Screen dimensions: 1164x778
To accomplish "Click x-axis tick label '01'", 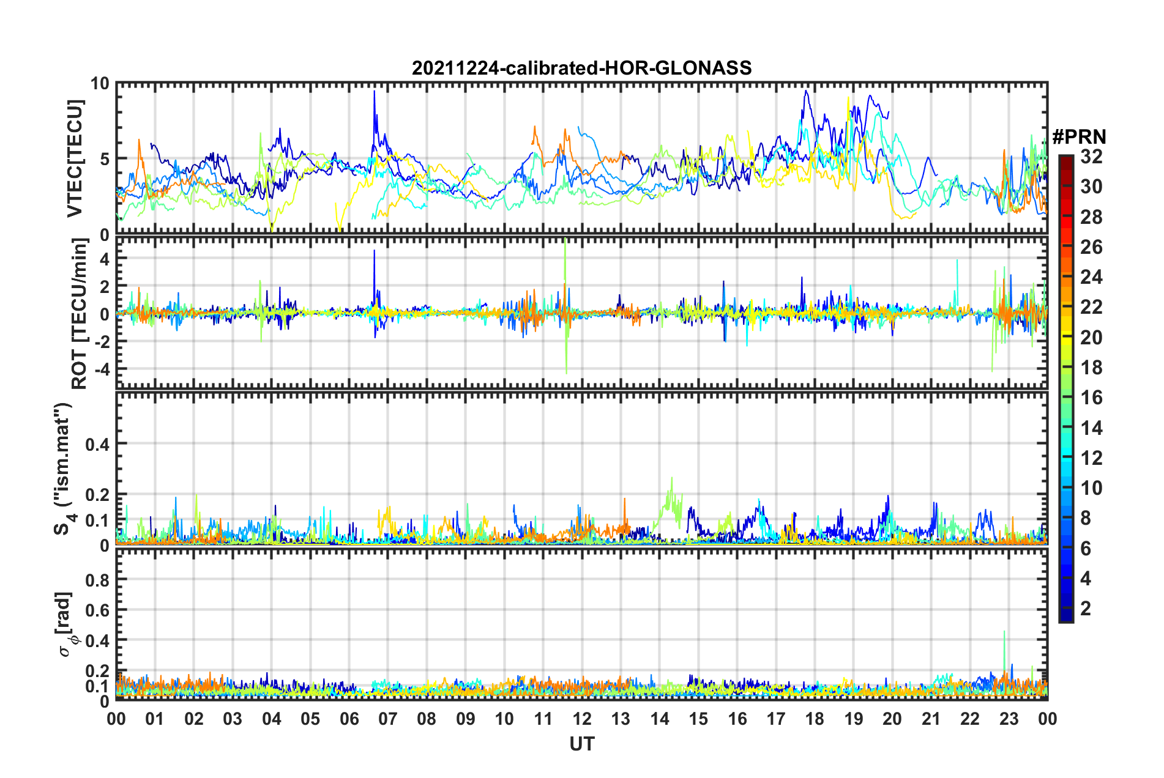I will tap(155, 719).
